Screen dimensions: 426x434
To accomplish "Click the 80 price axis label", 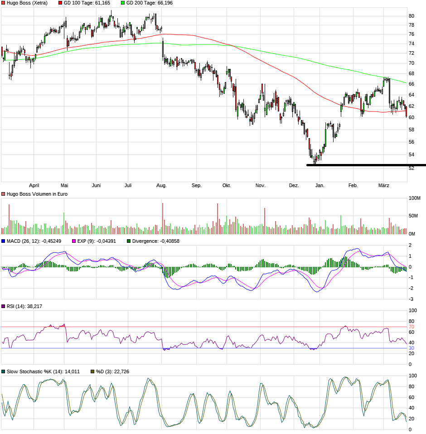I will [411, 16].
